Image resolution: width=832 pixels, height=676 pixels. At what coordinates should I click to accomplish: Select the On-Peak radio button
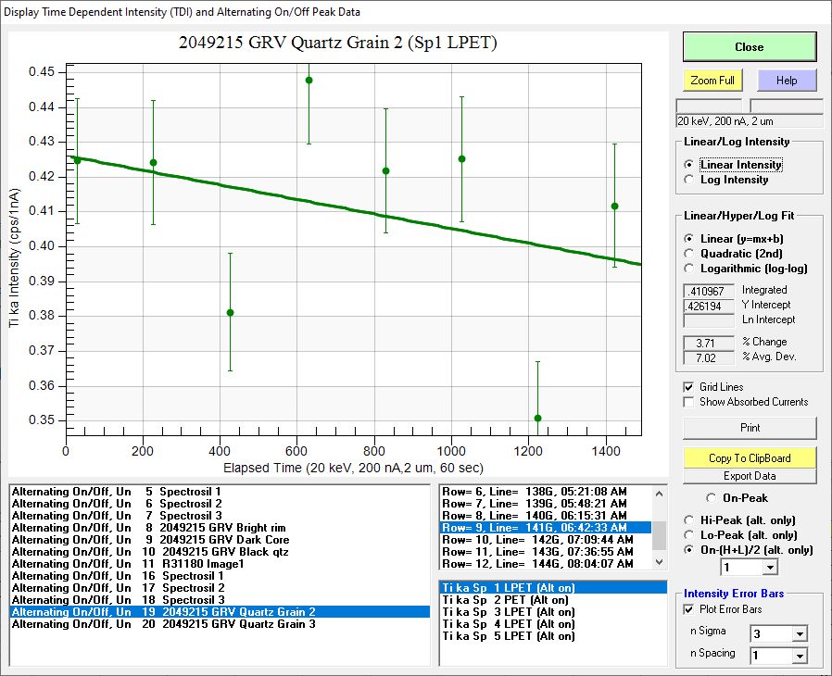[712, 498]
